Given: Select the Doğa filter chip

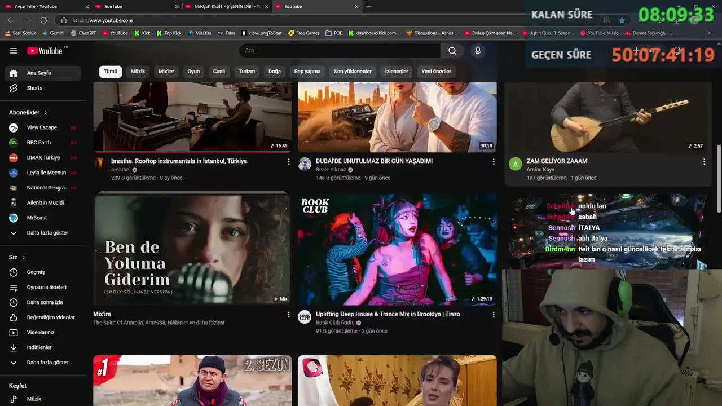Looking at the screenshot, I should coord(275,72).
